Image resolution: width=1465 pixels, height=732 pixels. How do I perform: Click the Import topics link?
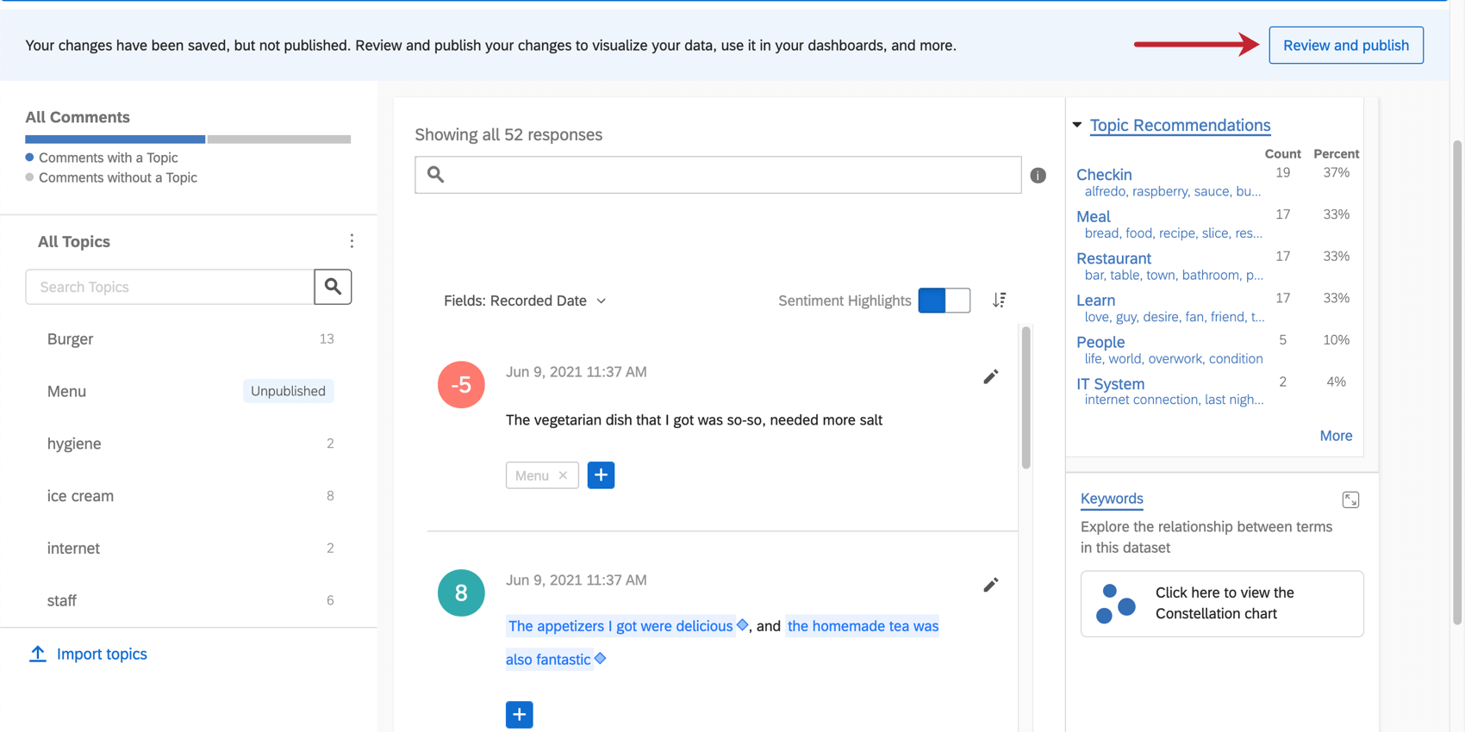[102, 654]
